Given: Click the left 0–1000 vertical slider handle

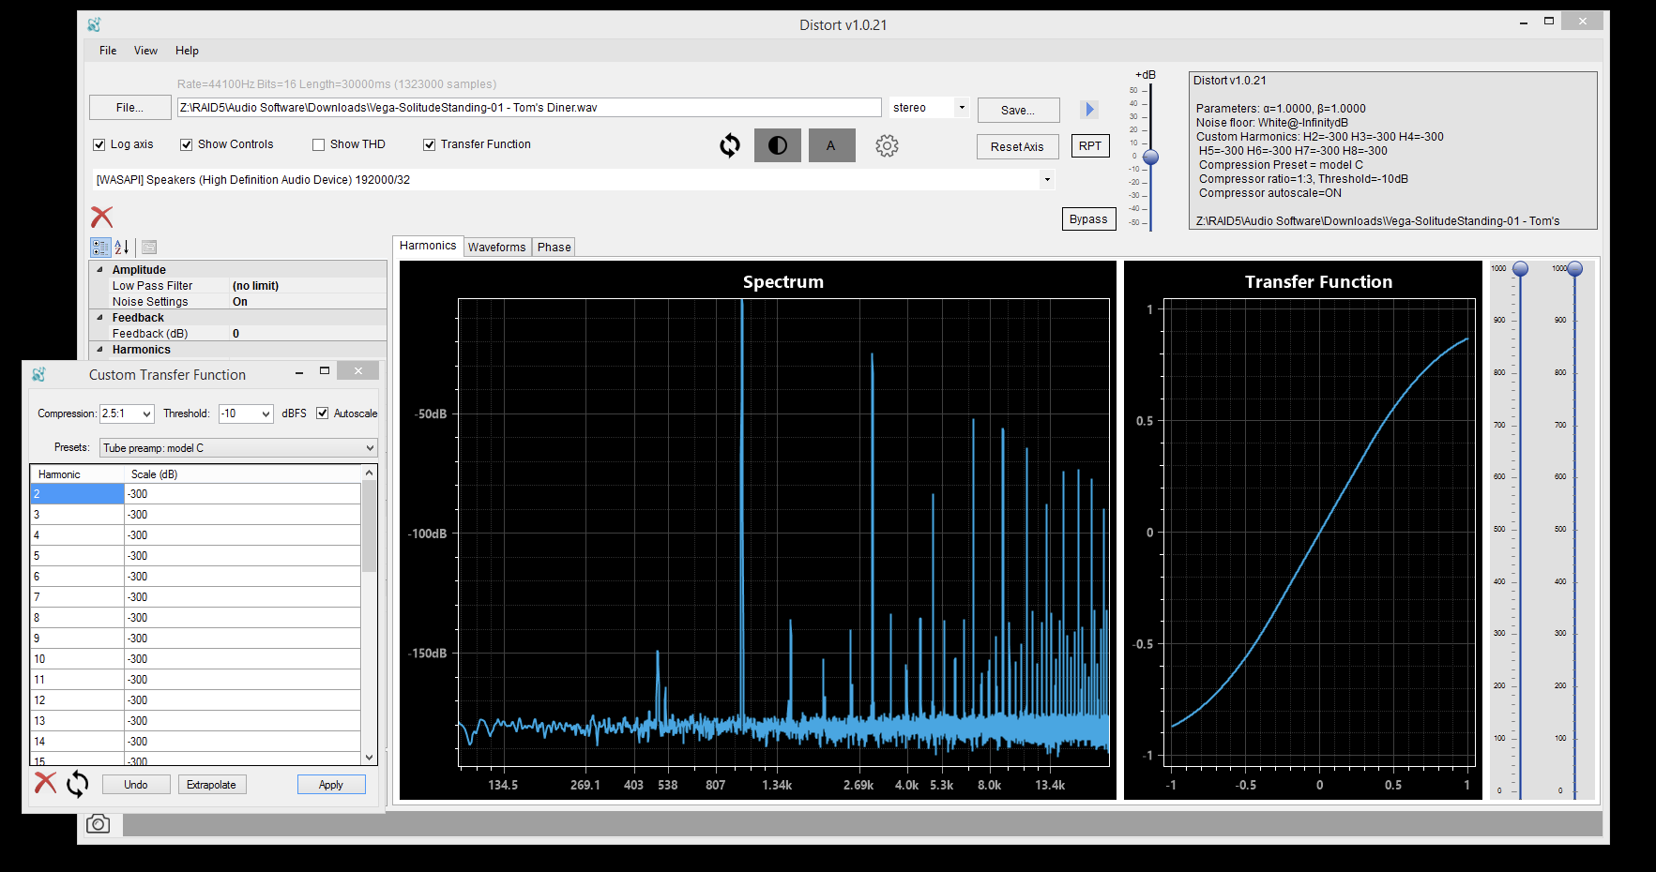Looking at the screenshot, I should pos(1521,269).
